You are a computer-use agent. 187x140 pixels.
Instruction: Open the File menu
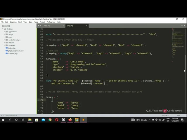(2, 22)
